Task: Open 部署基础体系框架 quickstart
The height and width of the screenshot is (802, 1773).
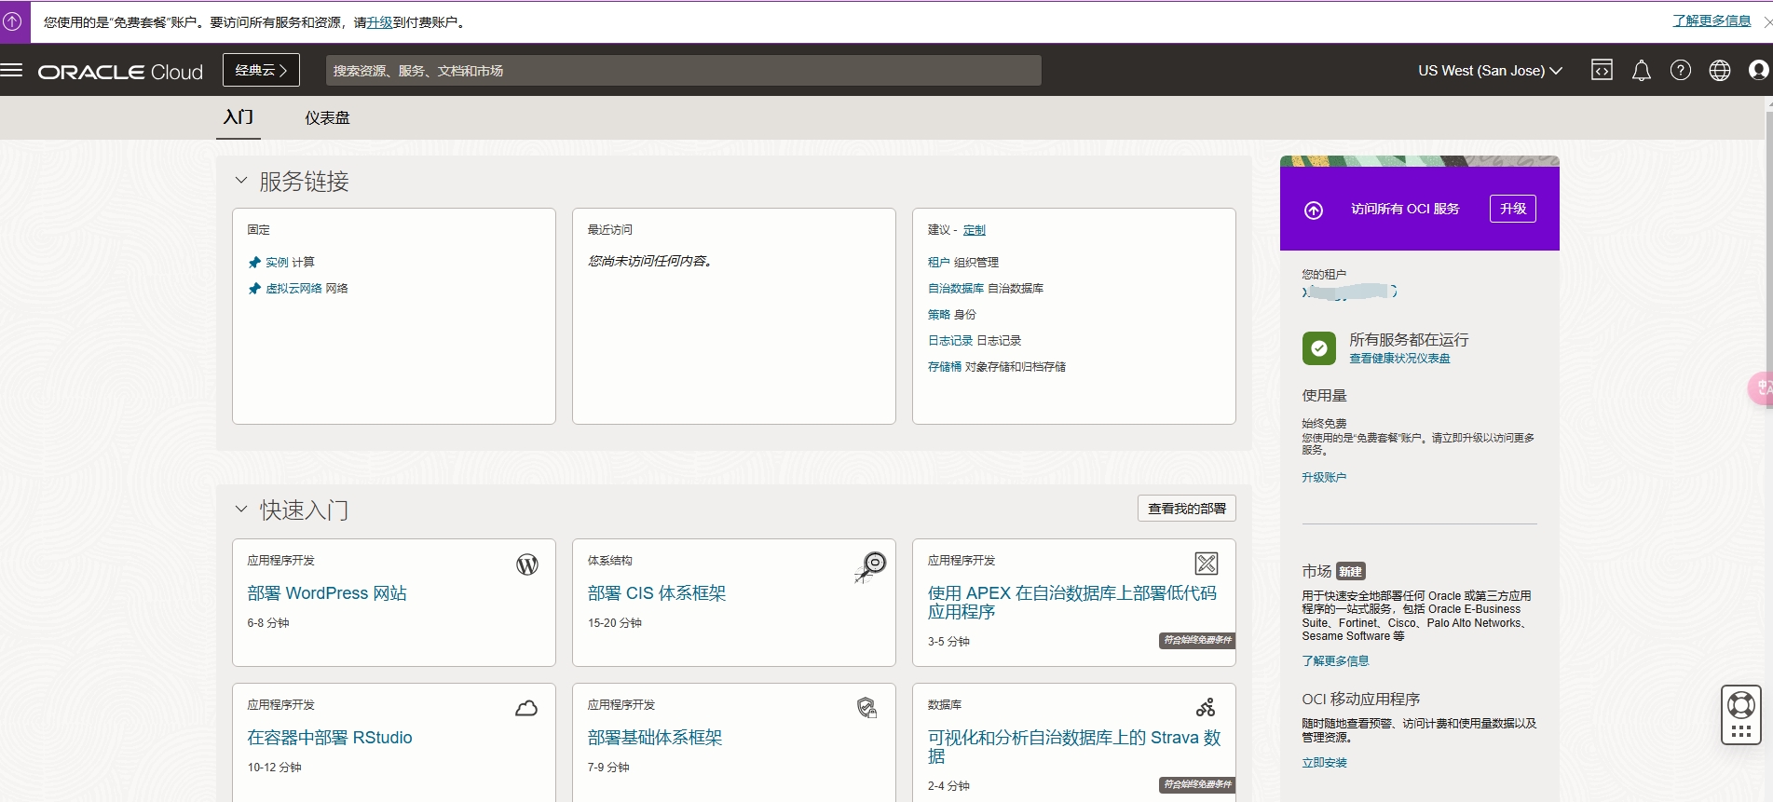Action: (x=655, y=738)
